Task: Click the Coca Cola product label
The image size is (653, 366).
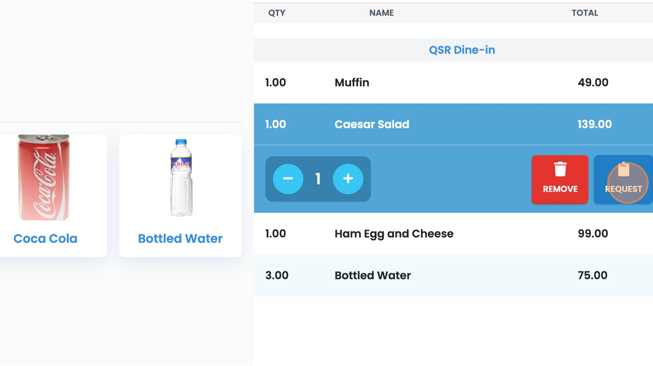Action: point(45,238)
